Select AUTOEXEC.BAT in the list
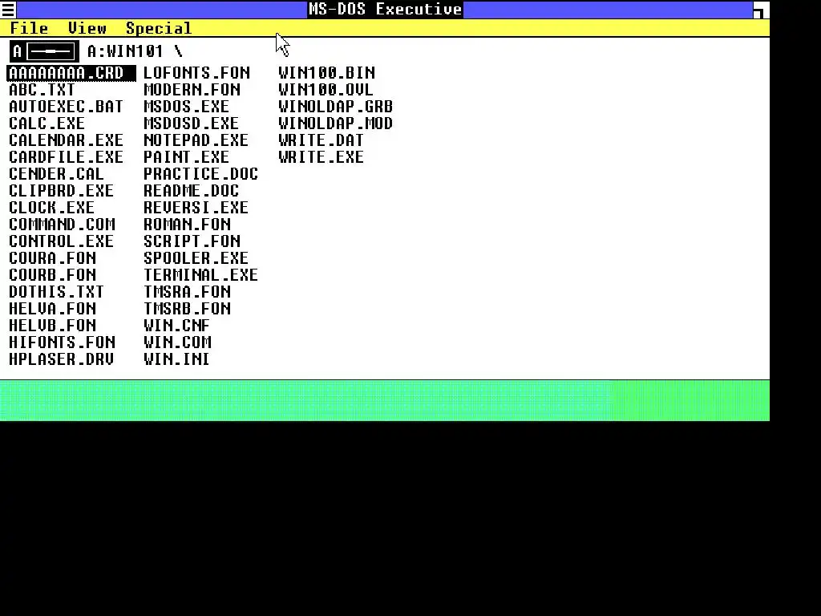 click(x=66, y=107)
